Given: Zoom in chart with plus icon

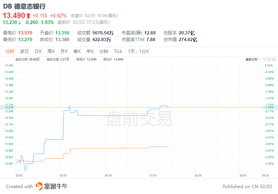Looking at the screenshot, I should pyautogui.click(x=274, y=59).
